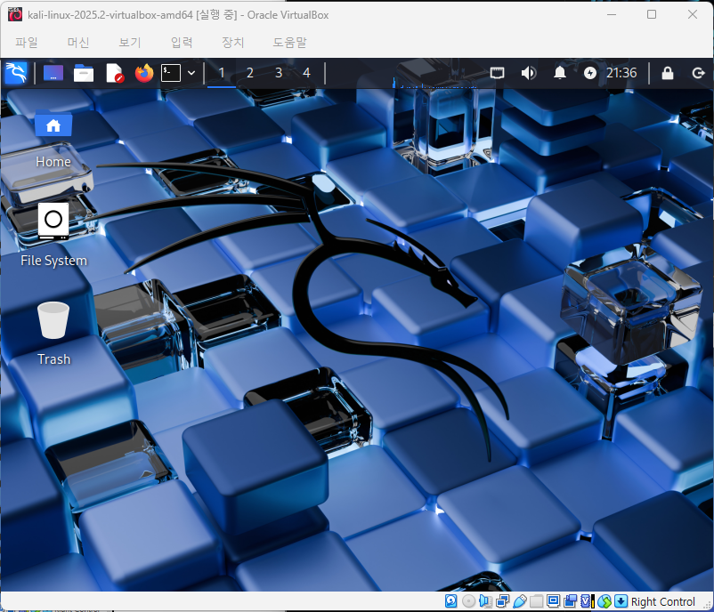Click the show desktop panel icon

coord(53,73)
